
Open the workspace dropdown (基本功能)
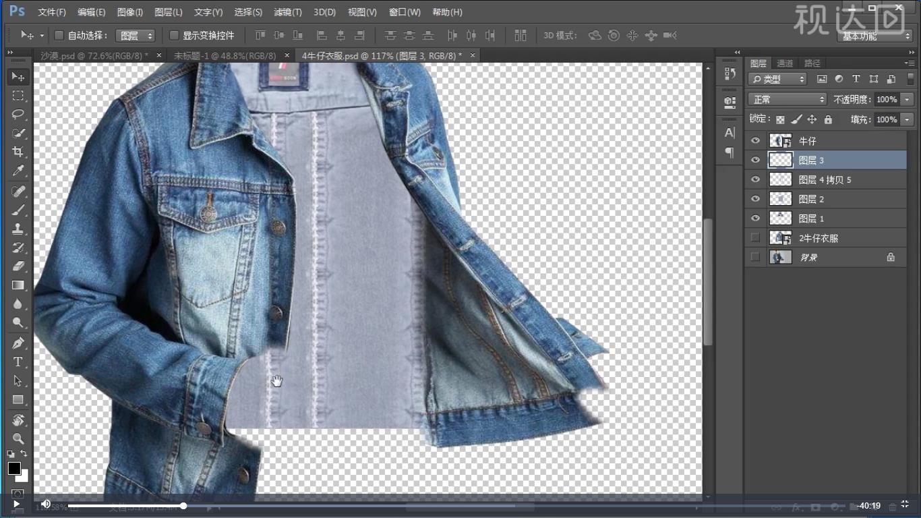(x=875, y=36)
